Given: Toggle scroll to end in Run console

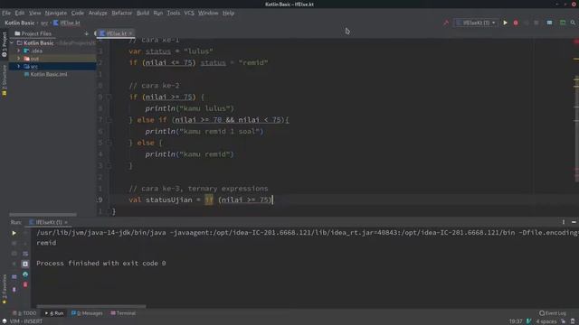Looking at the screenshot, I should click(25, 264).
